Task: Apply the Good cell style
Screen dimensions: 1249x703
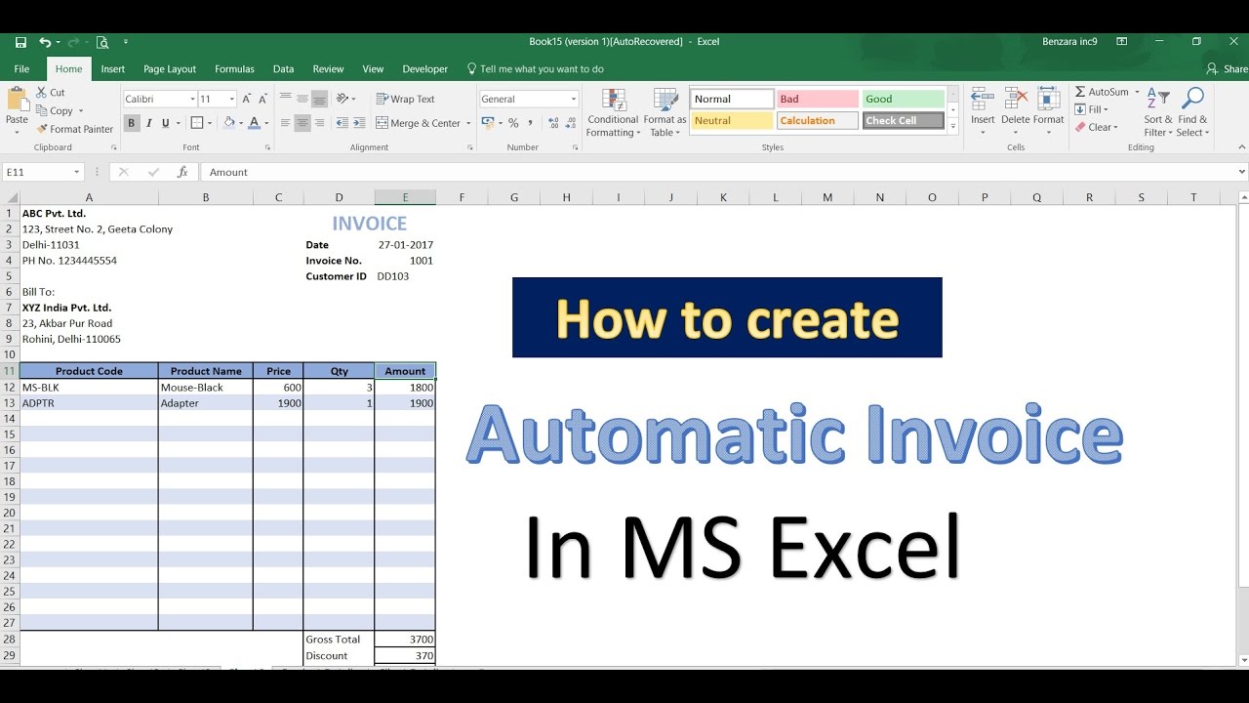Action: (x=903, y=98)
